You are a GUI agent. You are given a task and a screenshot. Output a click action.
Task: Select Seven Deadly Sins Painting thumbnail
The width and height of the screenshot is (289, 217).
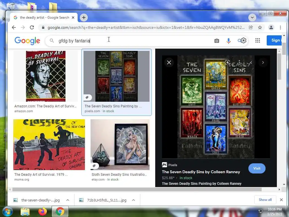(x=117, y=76)
